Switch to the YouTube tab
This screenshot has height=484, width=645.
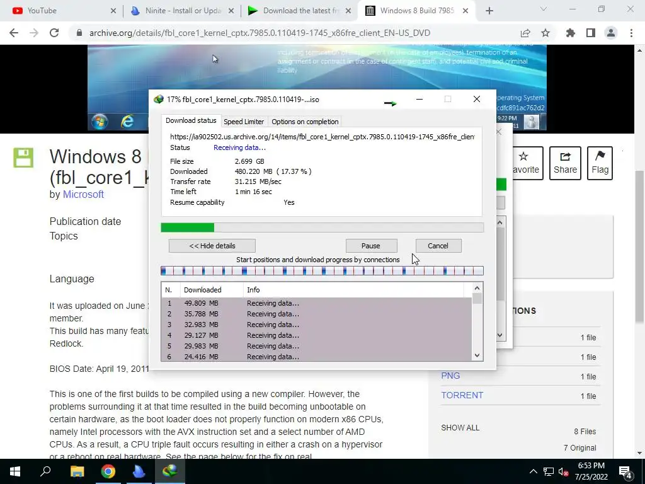click(x=64, y=11)
